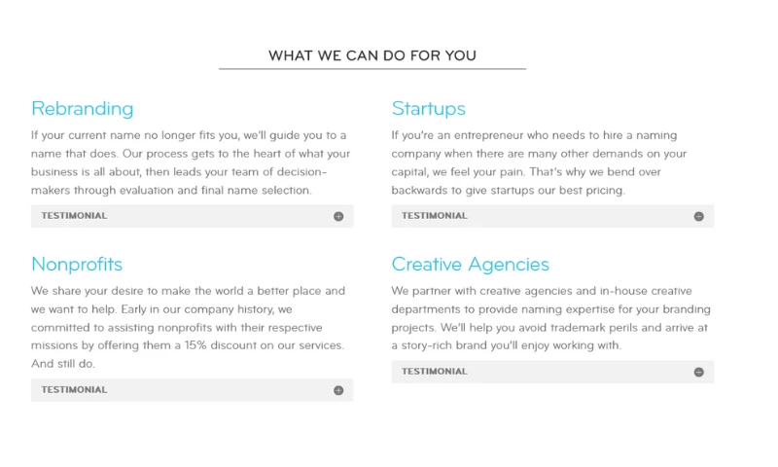The image size is (778, 467).
Task: Click the Creative Agencies description paragraph
Action: (x=550, y=318)
